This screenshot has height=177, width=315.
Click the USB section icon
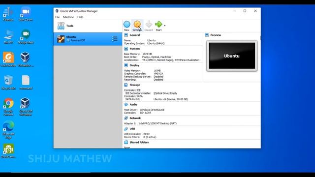click(126, 129)
